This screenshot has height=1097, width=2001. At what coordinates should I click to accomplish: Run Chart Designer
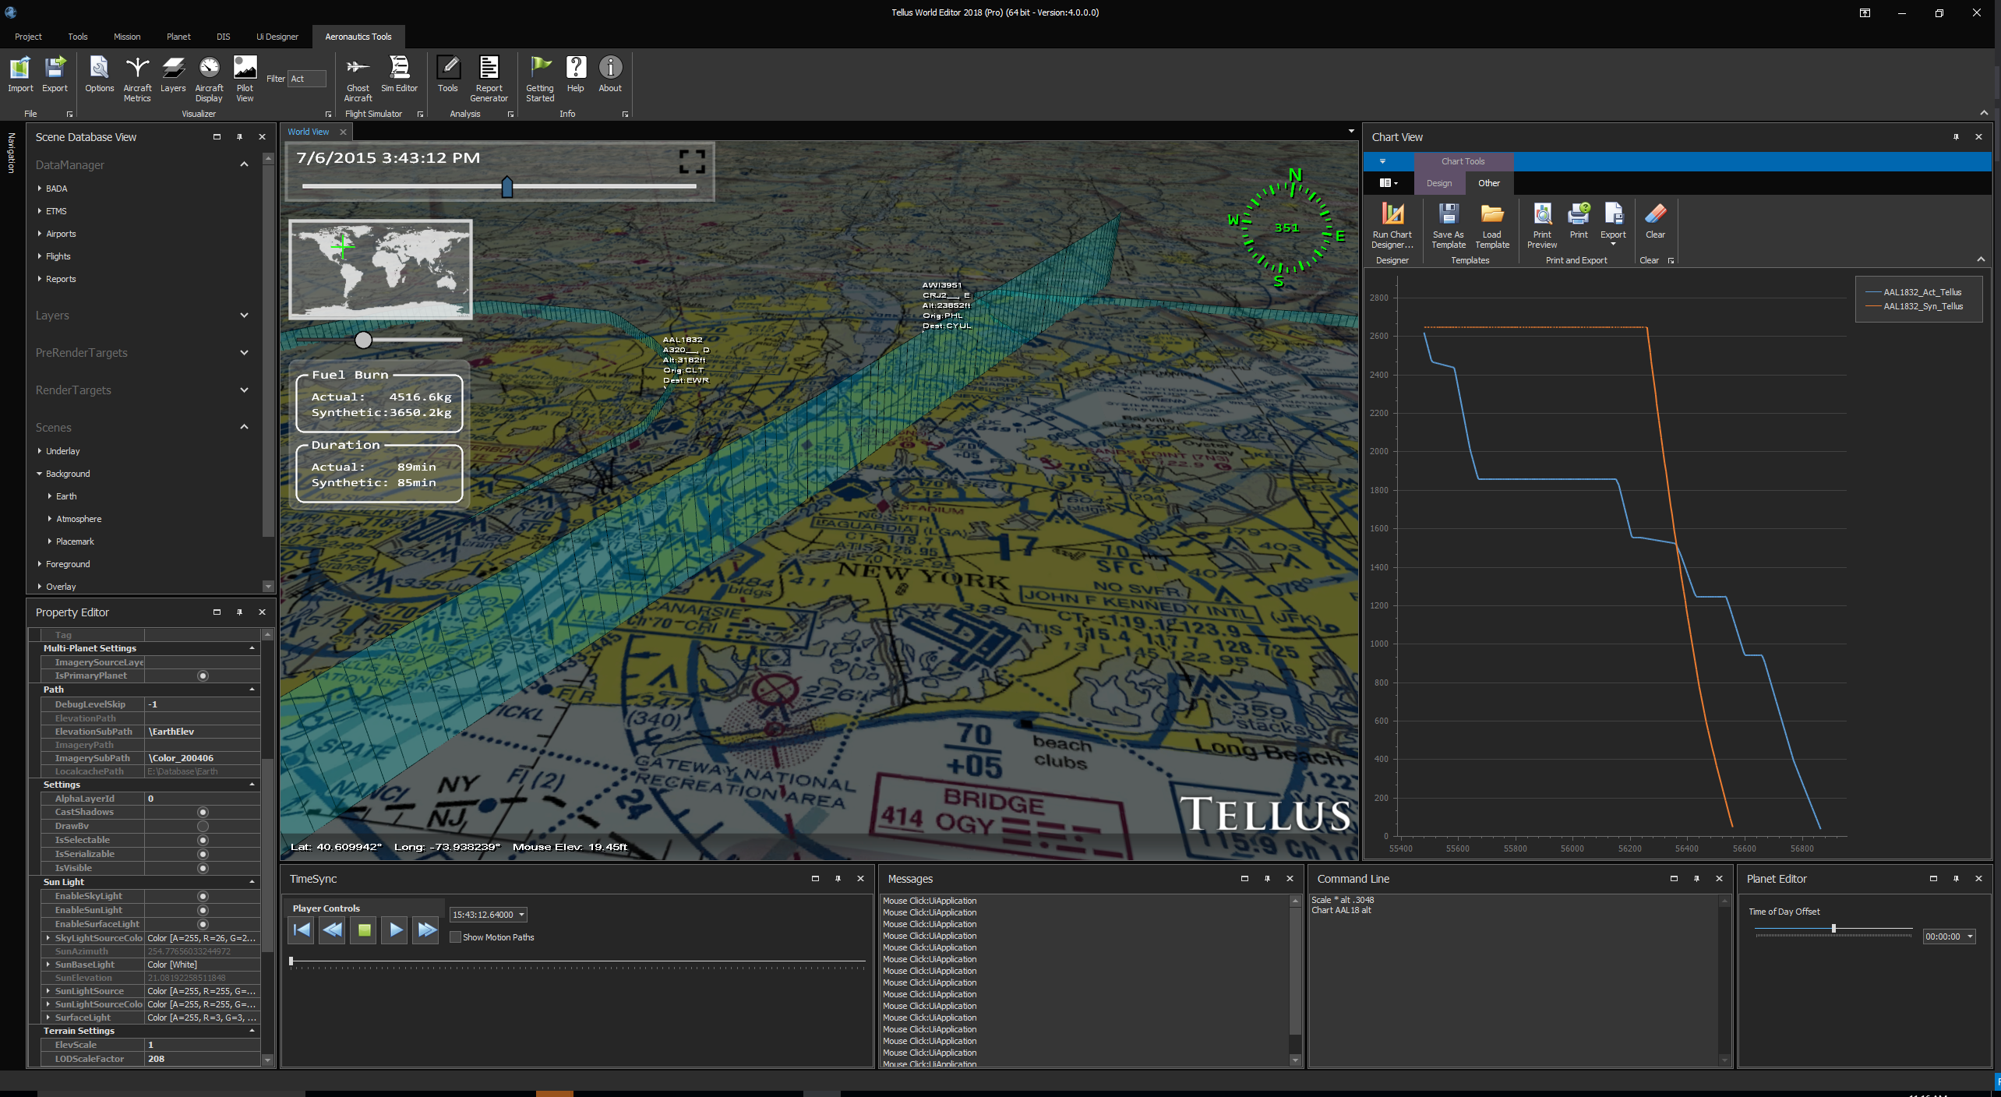(x=1392, y=225)
